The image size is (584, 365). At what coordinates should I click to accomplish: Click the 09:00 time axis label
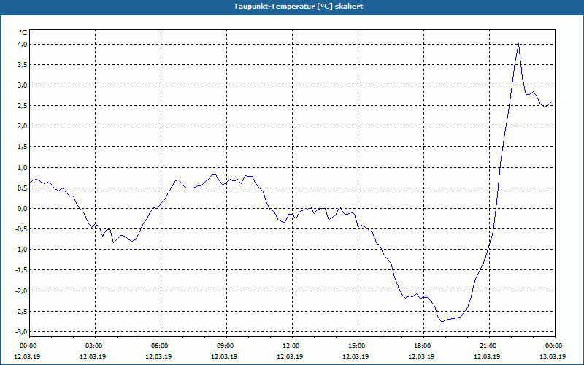[226, 346]
